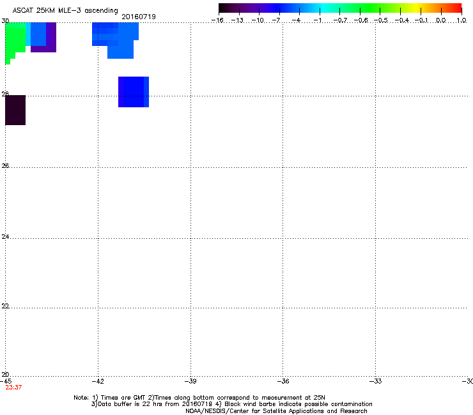Image resolution: width=473 pixels, height=415 pixels.
Task: Click the color bar label "-0.1"
Action: (x=421, y=20)
